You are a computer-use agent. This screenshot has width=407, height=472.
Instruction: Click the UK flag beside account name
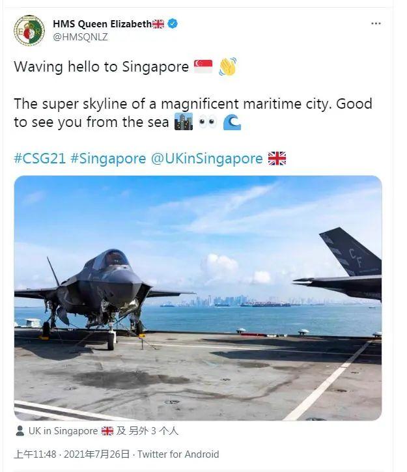click(158, 24)
